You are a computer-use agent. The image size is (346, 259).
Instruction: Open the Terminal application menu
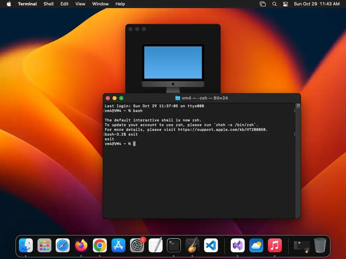point(27,4)
